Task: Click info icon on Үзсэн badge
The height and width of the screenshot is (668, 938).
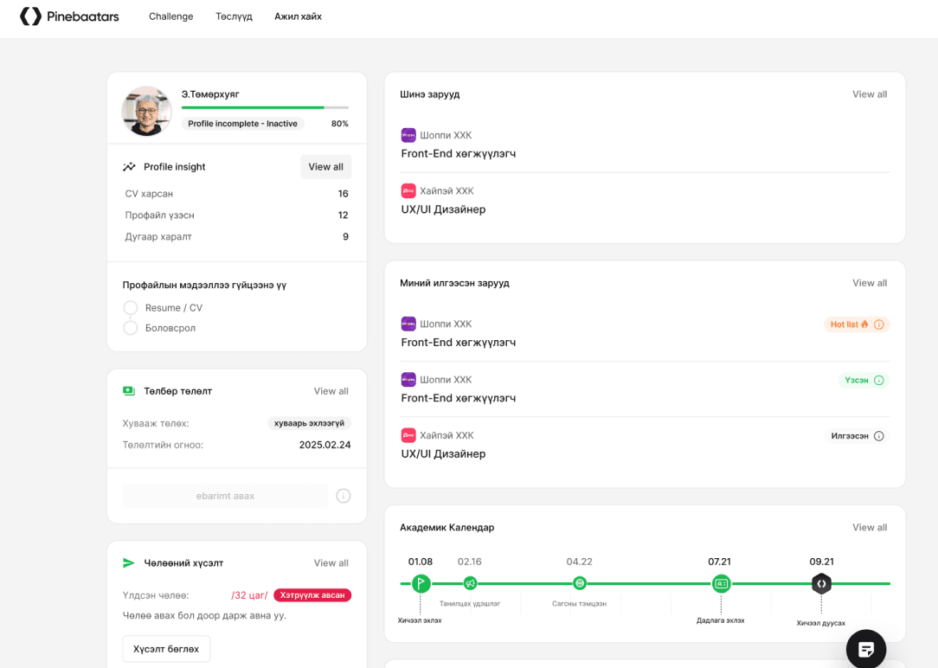Action: tap(879, 380)
